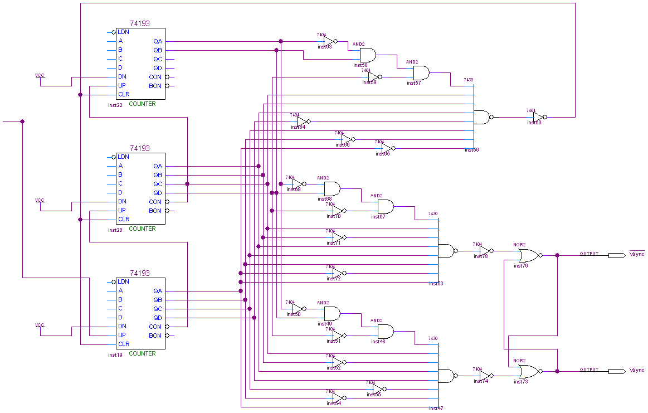Click the NOR2 gate inst73
The width and height of the screenshot is (648, 413).
click(x=528, y=371)
